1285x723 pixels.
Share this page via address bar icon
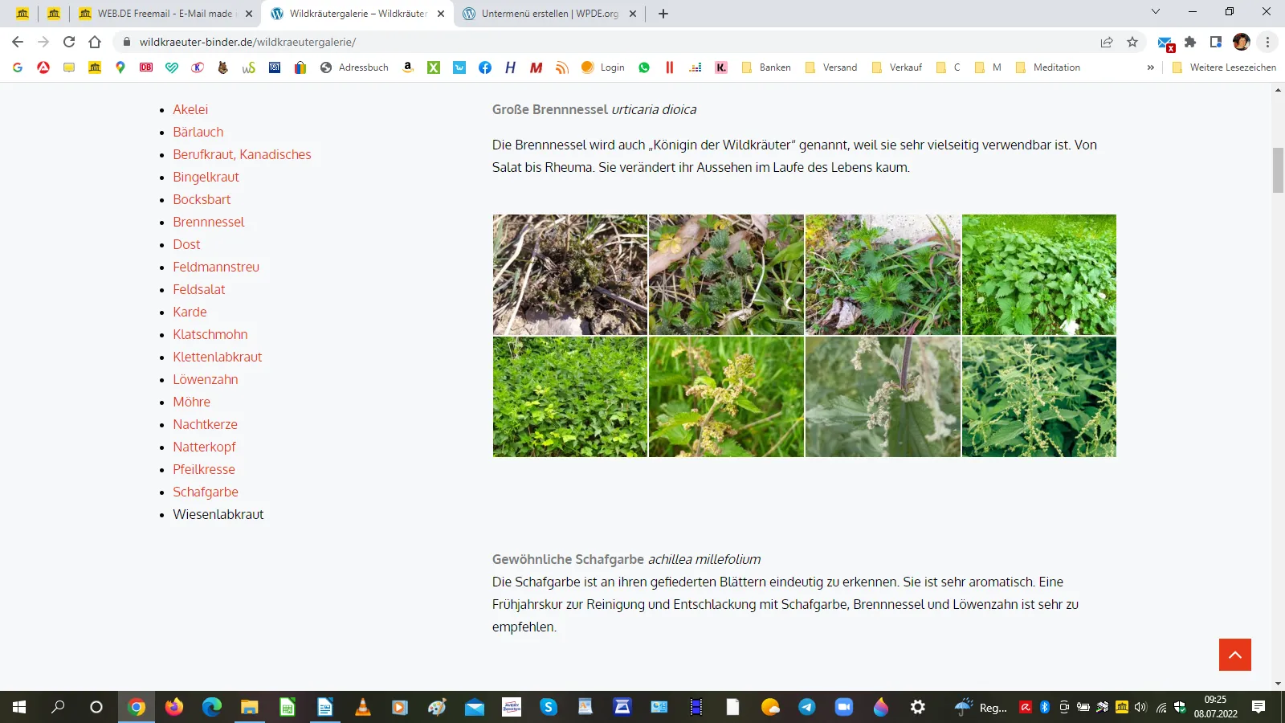point(1107,42)
